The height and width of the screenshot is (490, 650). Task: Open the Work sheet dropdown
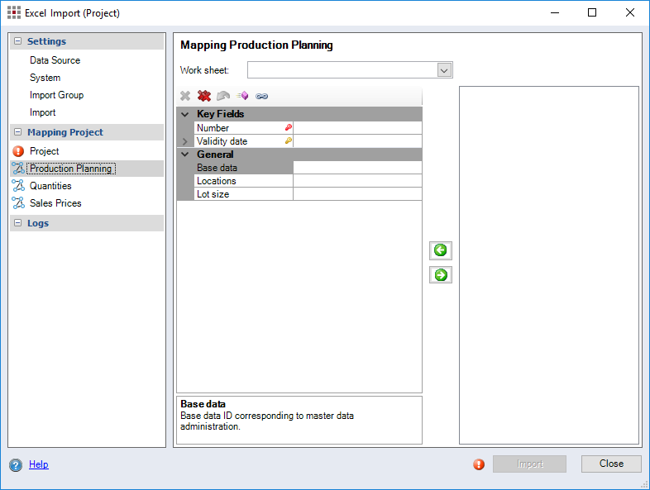(444, 70)
